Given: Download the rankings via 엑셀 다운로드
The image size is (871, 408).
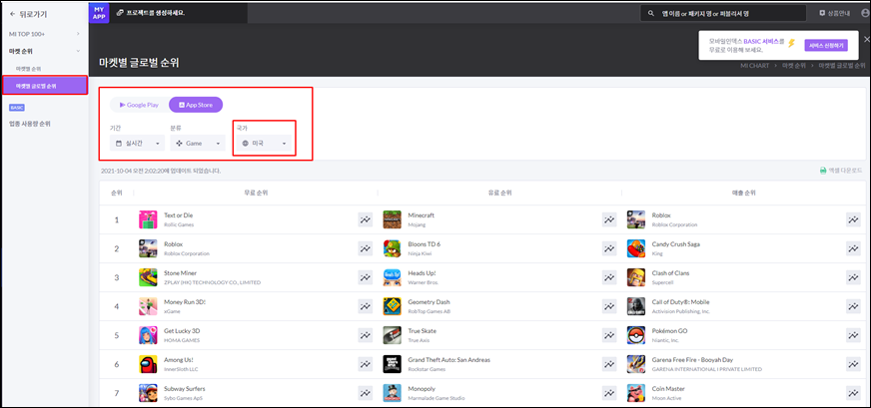Looking at the screenshot, I should click(x=841, y=171).
